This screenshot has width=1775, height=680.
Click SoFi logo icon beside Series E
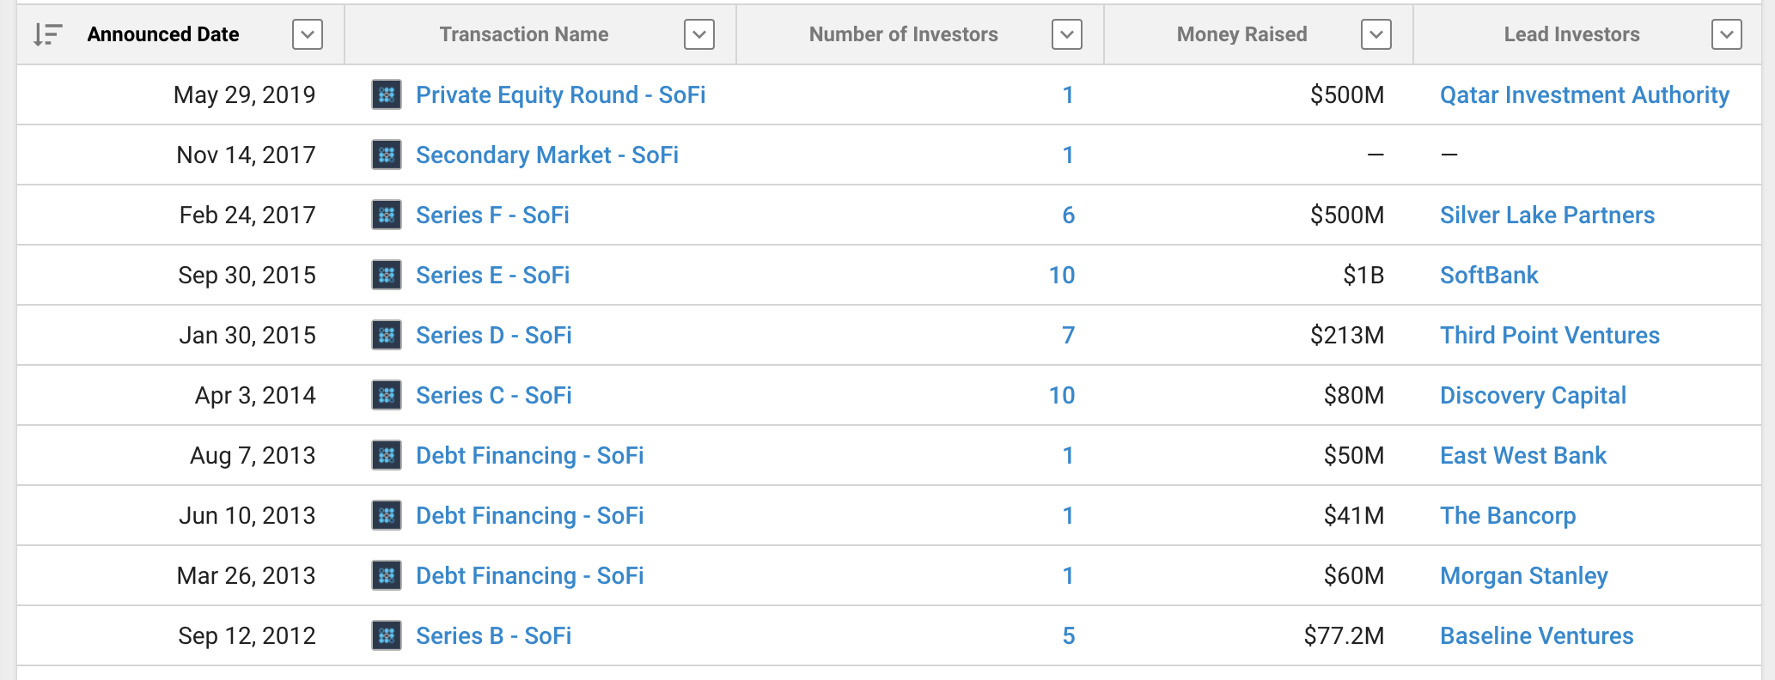click(x=387, y=275)
